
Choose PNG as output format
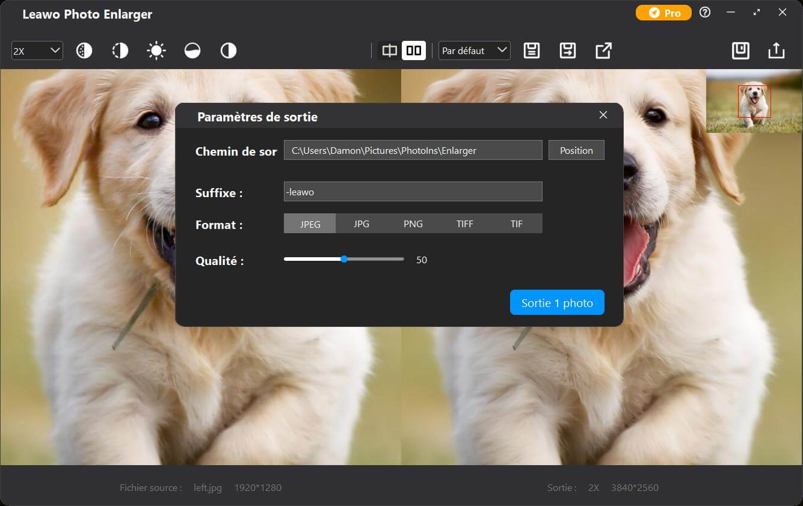pyautogui.click(x=413, y=224)
